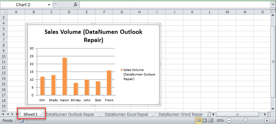This screenshot has width=276, height=124.
Task: Go to next sheet tab using navigation arrow
Action: (12, 114)
